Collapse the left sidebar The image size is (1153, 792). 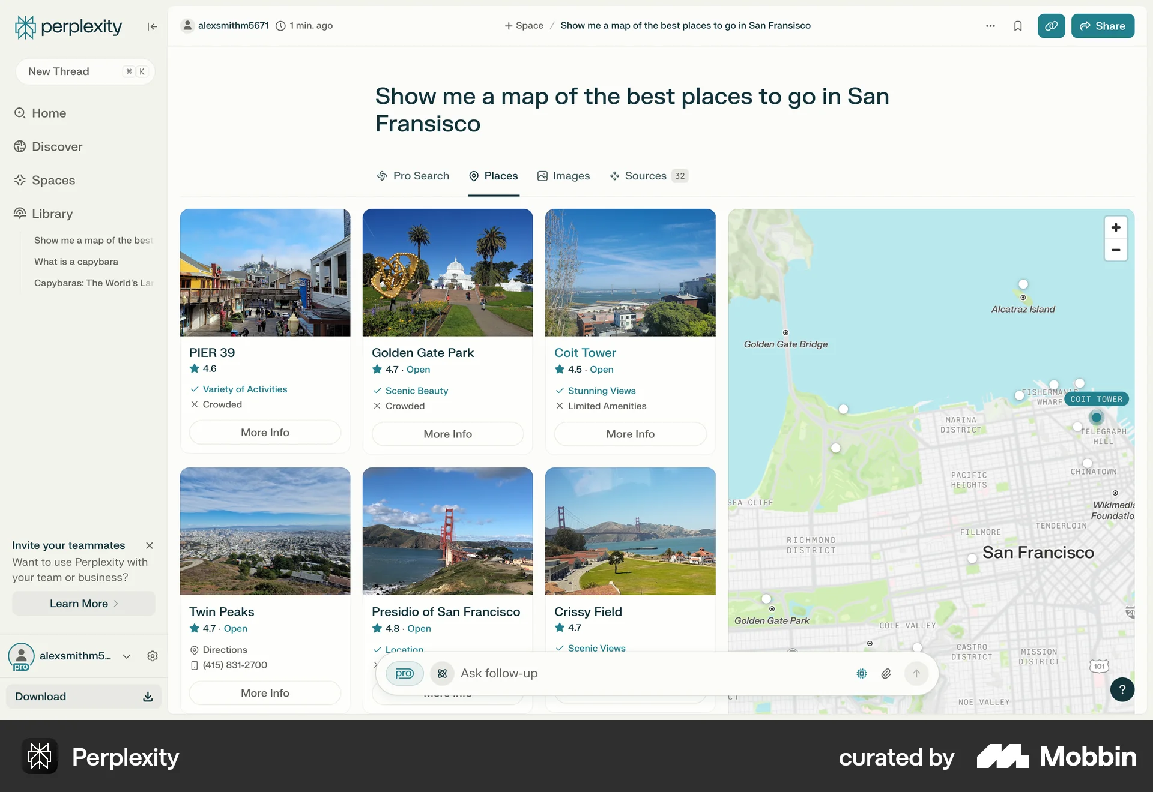pyautogui.click(x=152, y=26)
